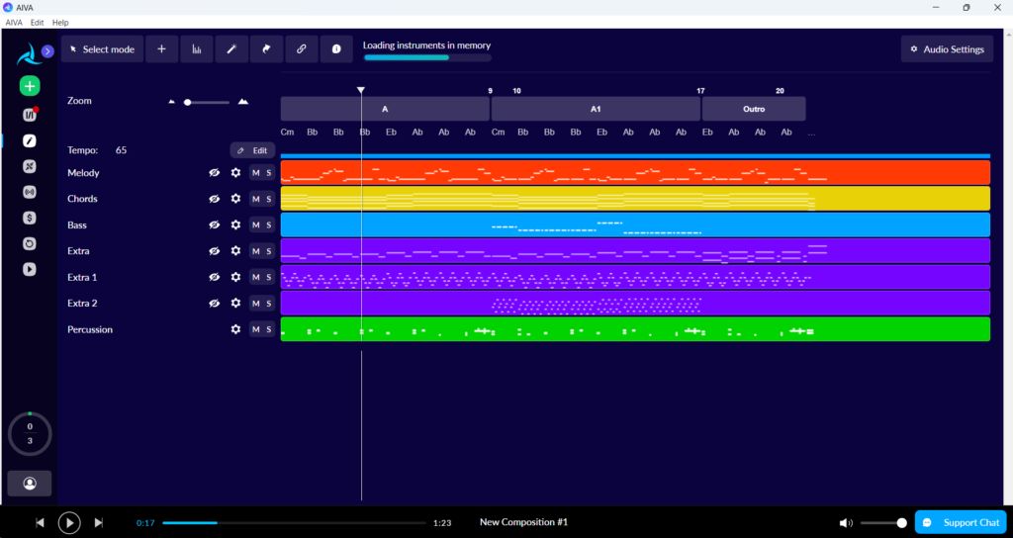This screenshot has height=538, width=1013.
Task: Open the info circle toolbar icon
Action: click(x=336, y=49)
